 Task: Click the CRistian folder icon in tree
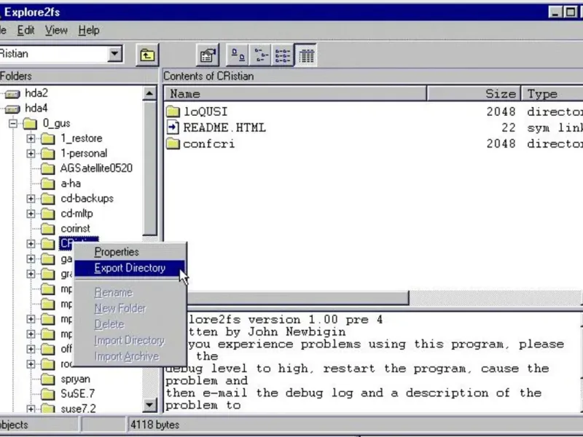click(47, 244)
